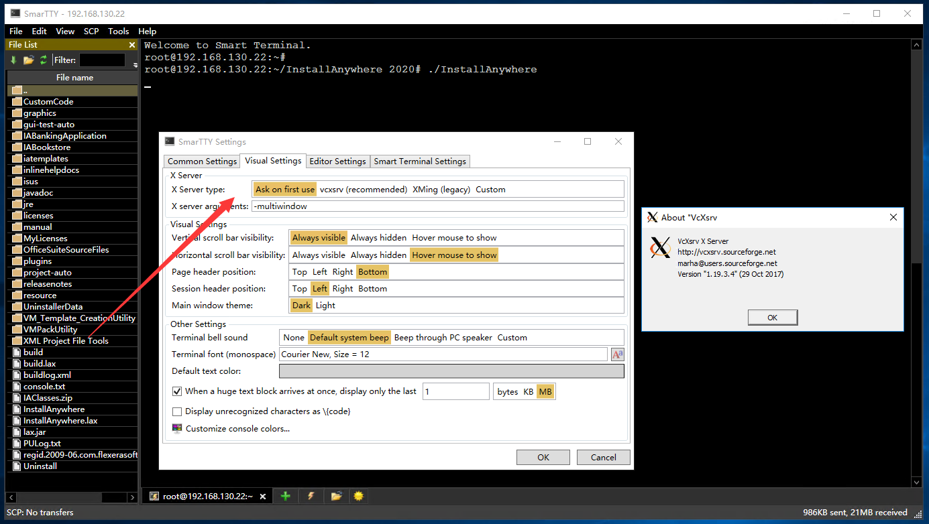
Task: Open the File menu
Action: [x=16, y=31]
